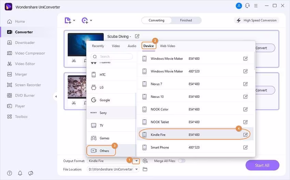This screenshot has width=290, height=180.
Task: Open the Recently tab in format panel
Action: click(98, 46)
